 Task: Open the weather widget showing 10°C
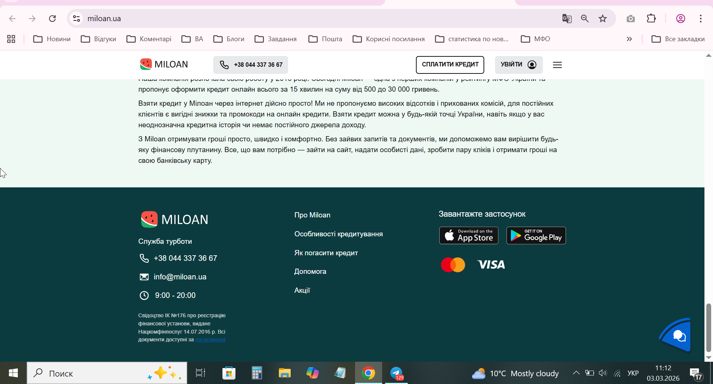tap(515, 373)
